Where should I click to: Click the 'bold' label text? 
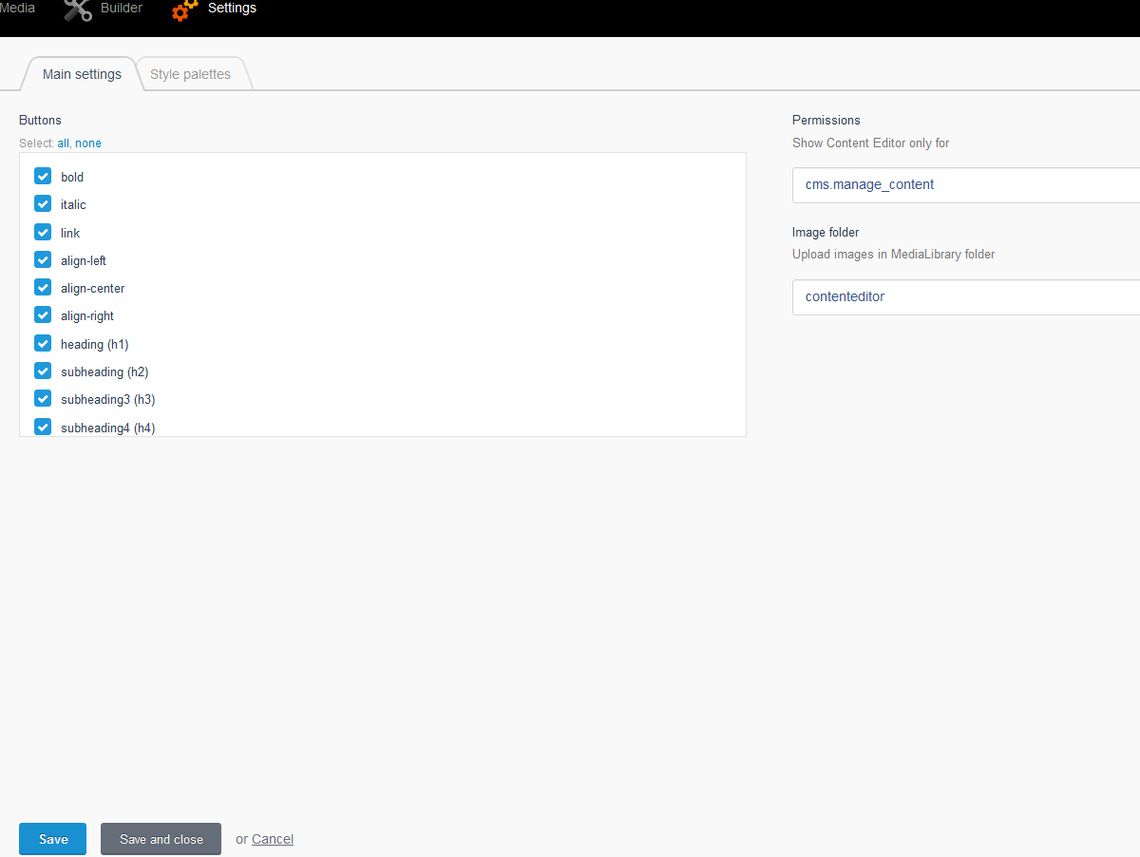click(72, 177)
